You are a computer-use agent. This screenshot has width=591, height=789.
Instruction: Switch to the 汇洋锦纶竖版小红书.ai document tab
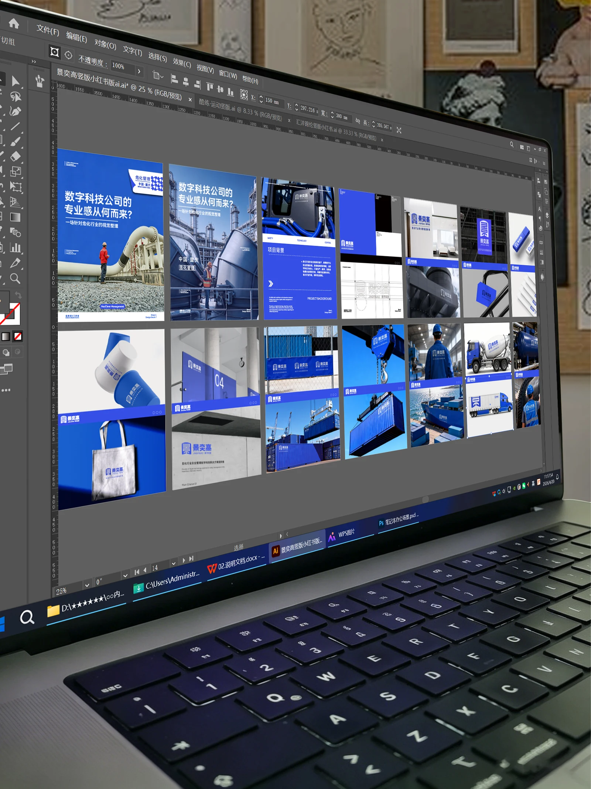pos(336,130)
